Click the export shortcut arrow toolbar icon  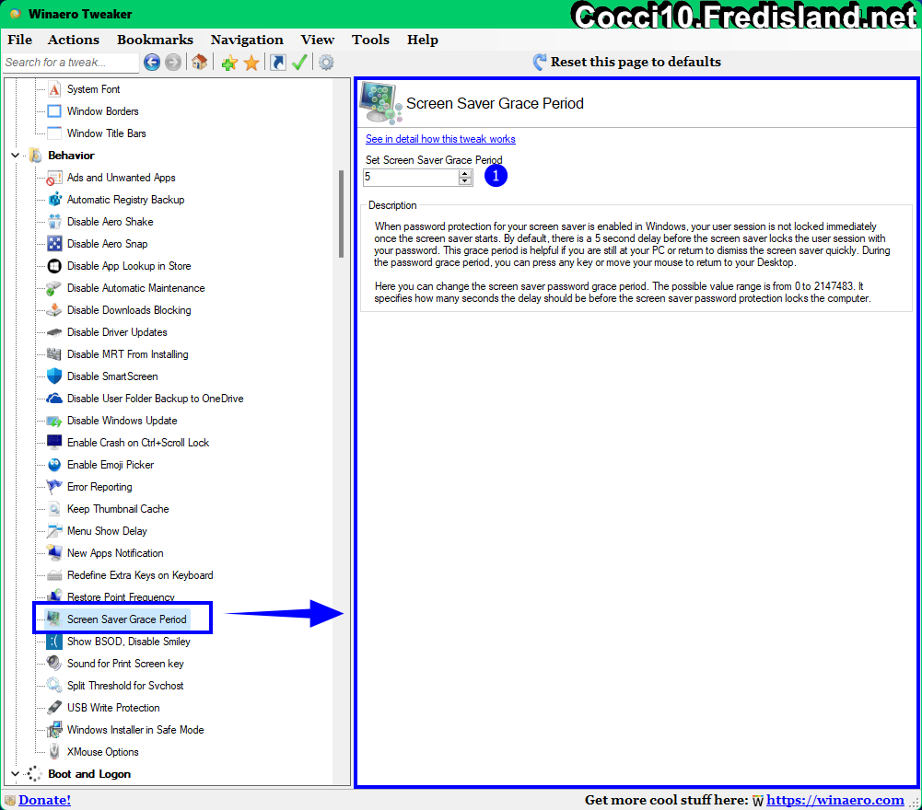[x=277, y=63]
